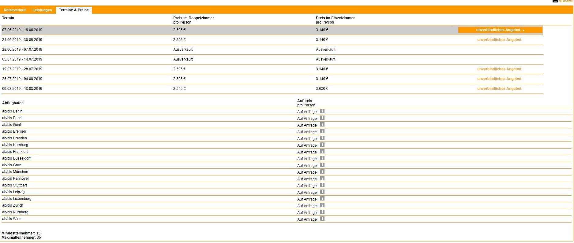Open info icon for ab/bis Basel surcharge
The width and height of the screenshot is (574, 243).
coord(322,118)
